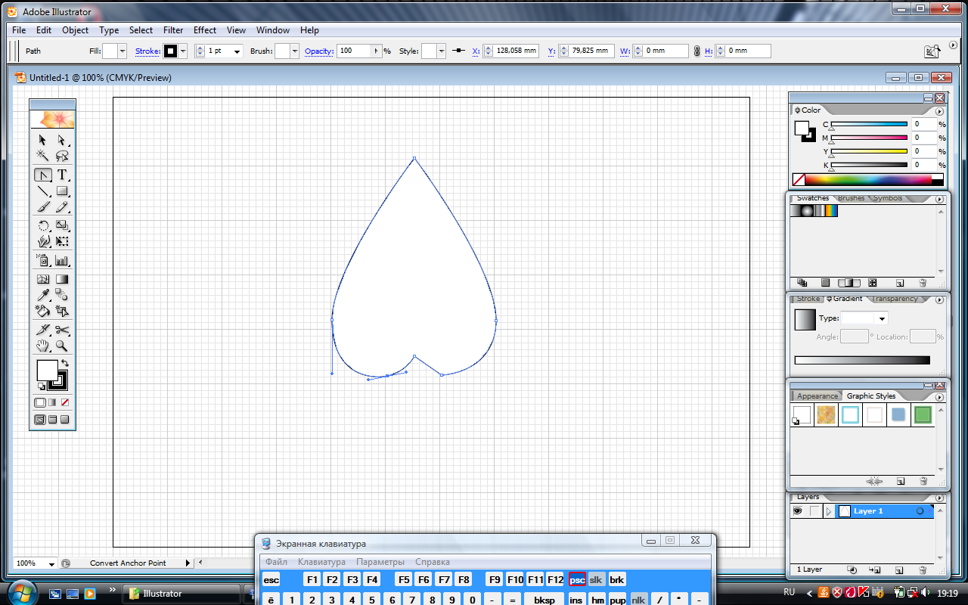This screenshot has width=968, height=605.
Task: Pick the Blend tool
Action: (x=62, y=295)
